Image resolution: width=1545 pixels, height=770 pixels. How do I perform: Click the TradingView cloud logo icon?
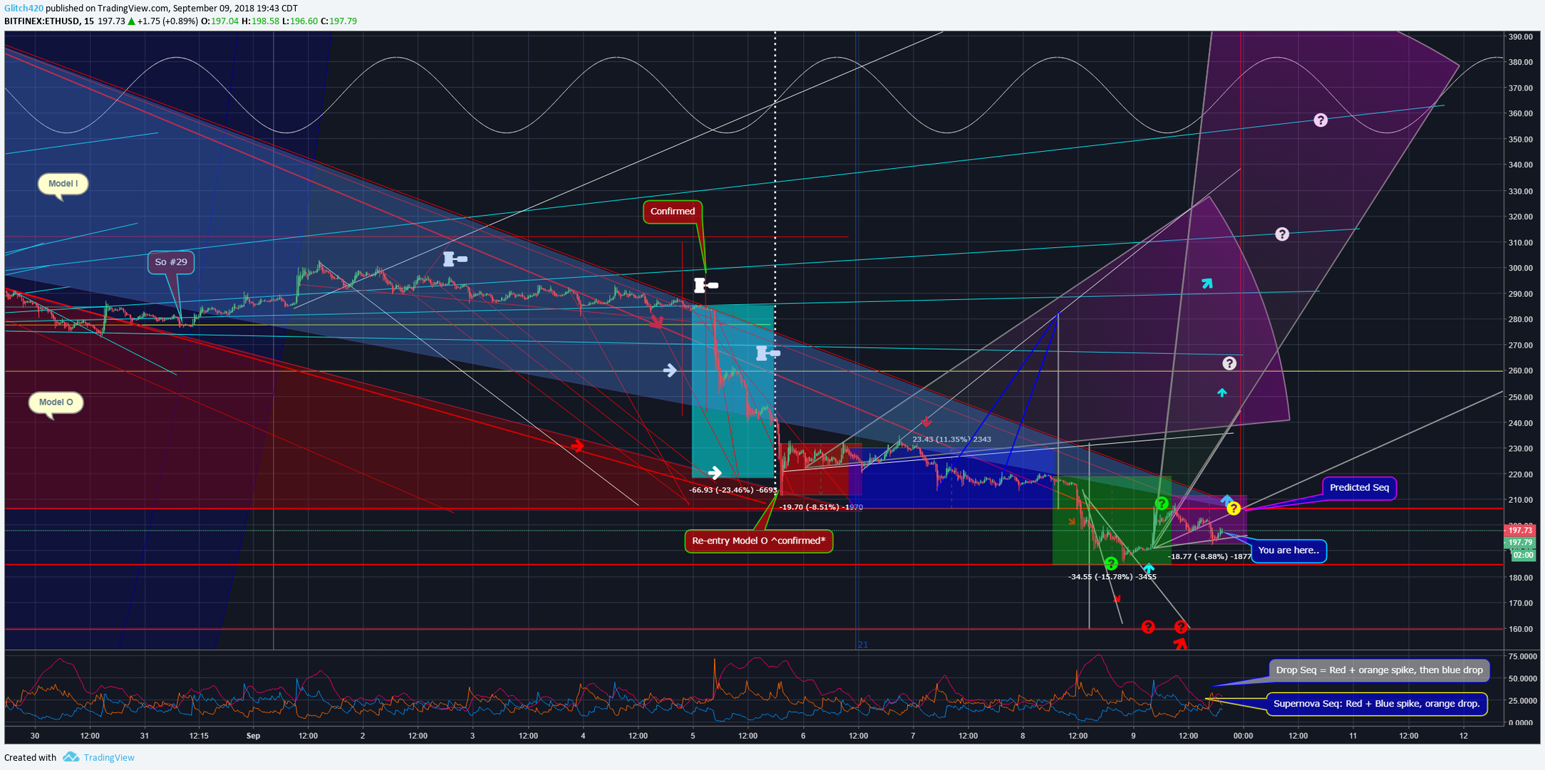[x=71, y=756]
